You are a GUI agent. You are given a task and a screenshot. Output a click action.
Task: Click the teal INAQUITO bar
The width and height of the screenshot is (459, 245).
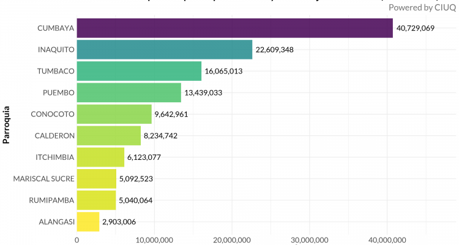[x=164, y=50]
